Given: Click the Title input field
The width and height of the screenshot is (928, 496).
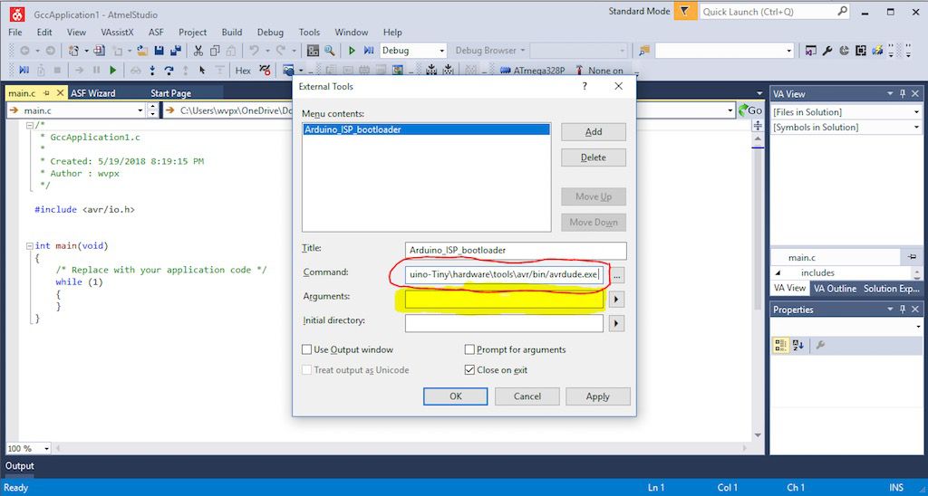Looking at the screenshot, I should click(x=516, y=251).
